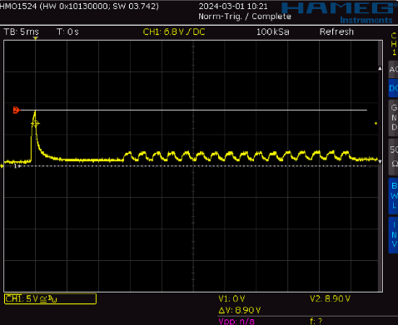Click the 2024-03-01 10:21 date stamp
The width and height of the screenshot is (398, 325).
(233, 6)
